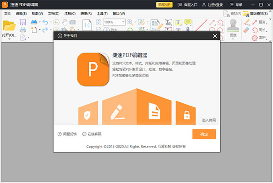Click the green Previous view arrow
This screenshot has height=183, width=273.
point(56,22)
